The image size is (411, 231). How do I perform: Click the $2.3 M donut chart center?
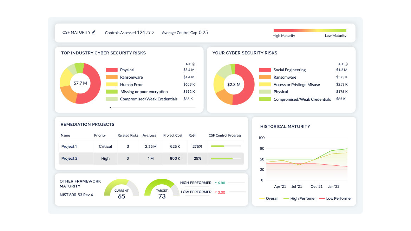pos(234,84)
